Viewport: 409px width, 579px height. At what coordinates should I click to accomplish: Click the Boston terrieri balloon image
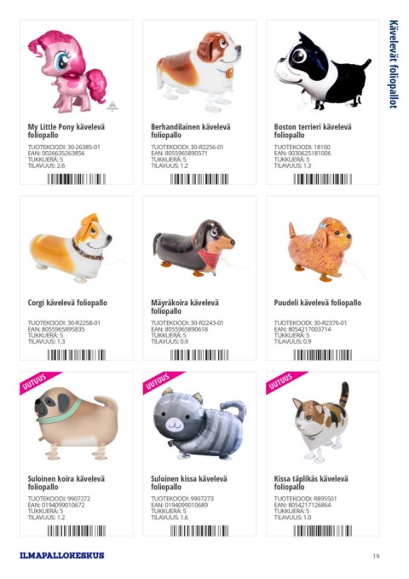click(322, 71)
